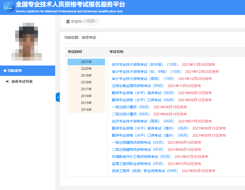Screen dimensions: 245x190
Task: Open 注册设备监理师资格考试（09月） link
Action: coord(138,86)
